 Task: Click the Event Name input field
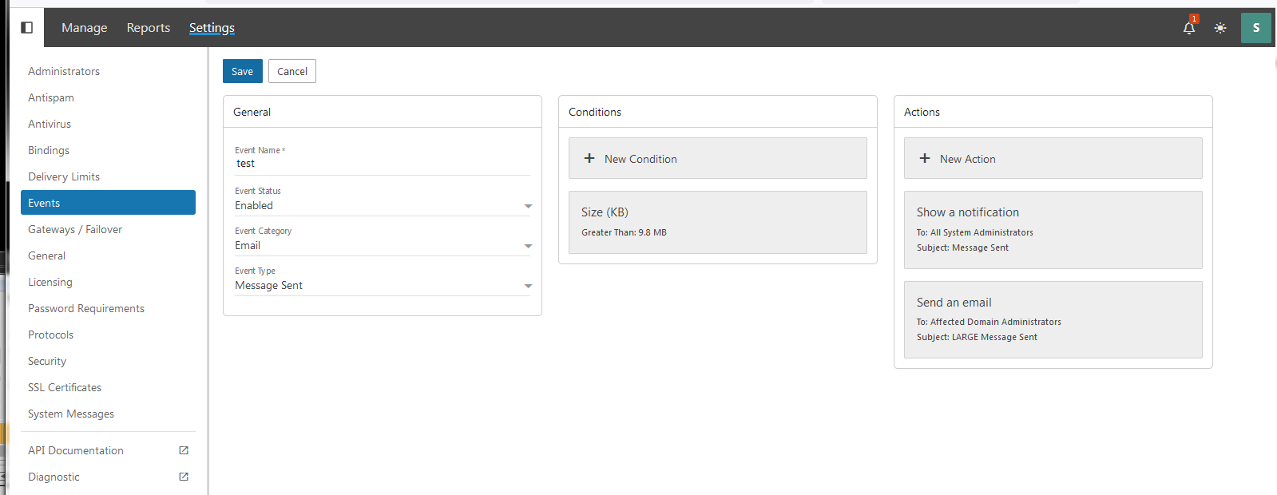pos(382,164)
